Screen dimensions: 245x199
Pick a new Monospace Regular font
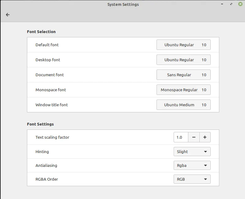(x=183, y=90)
